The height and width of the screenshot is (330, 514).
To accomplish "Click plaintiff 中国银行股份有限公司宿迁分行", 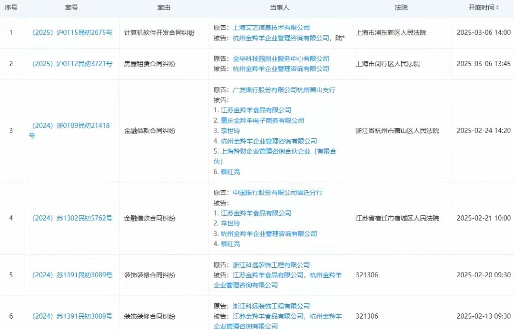I will pos(277,193).
